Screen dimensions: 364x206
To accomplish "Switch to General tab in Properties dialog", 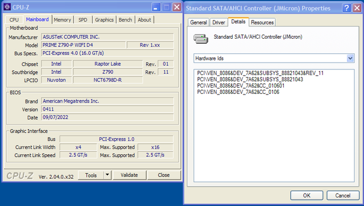I will pos(198,22).
